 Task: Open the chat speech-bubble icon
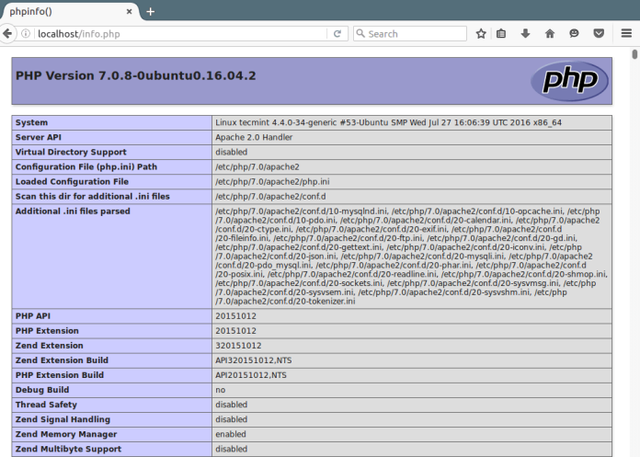coord(574,33)
